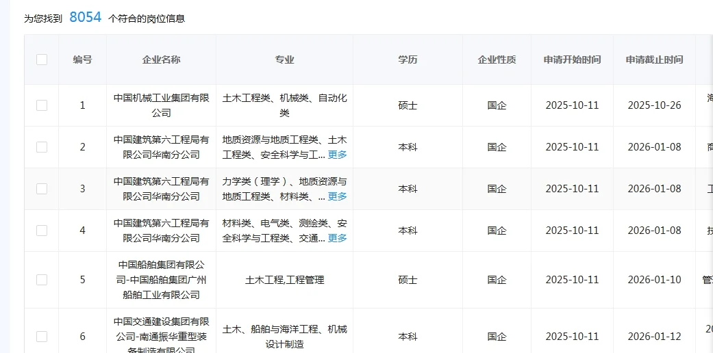
Task: Click the 企业性质 column header
Action: (497, 60)
